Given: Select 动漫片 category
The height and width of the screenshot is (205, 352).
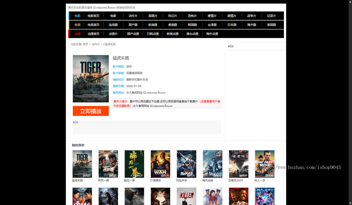Looking at the screenshot, I should pyautogui.click(x=113, y=34).
